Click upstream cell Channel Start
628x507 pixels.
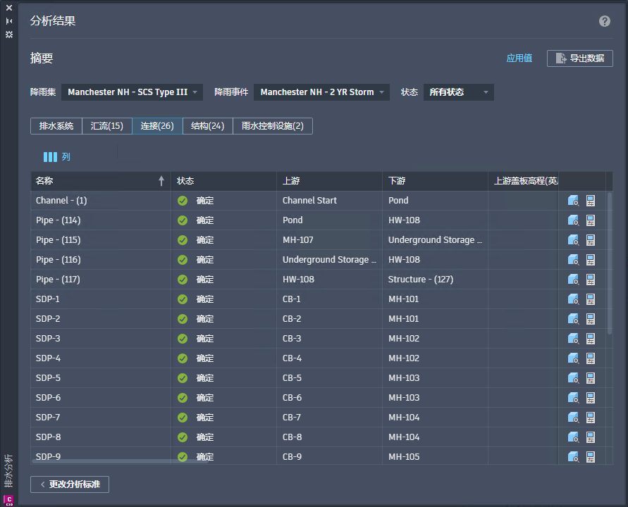click(309, 201)
